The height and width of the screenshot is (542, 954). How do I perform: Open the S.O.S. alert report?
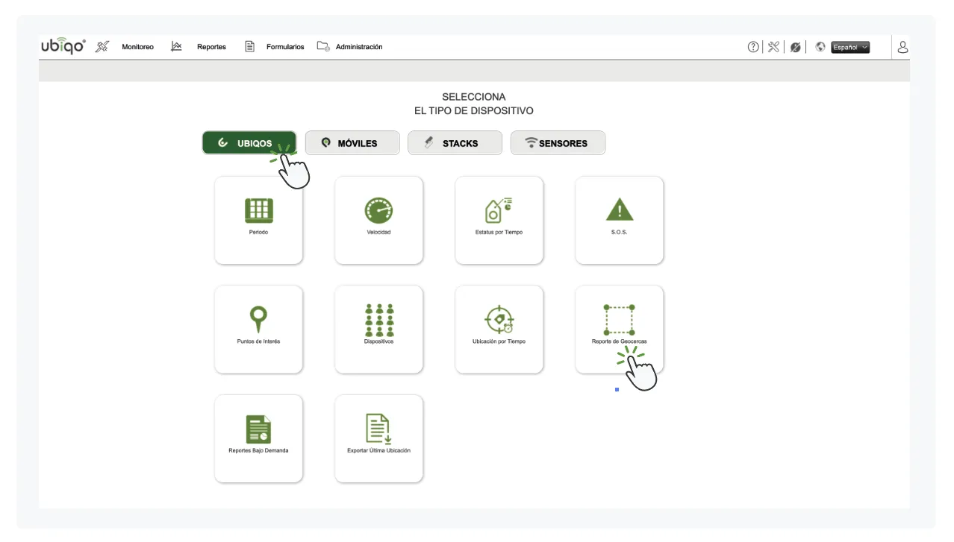[619, 220]
